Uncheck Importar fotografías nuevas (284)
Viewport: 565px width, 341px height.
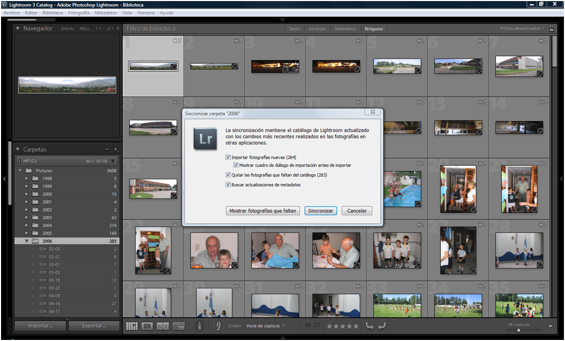tap(228, 157)
